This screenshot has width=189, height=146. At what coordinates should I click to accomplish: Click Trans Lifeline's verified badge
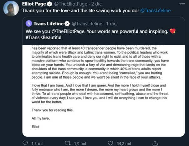pos(67,23)
